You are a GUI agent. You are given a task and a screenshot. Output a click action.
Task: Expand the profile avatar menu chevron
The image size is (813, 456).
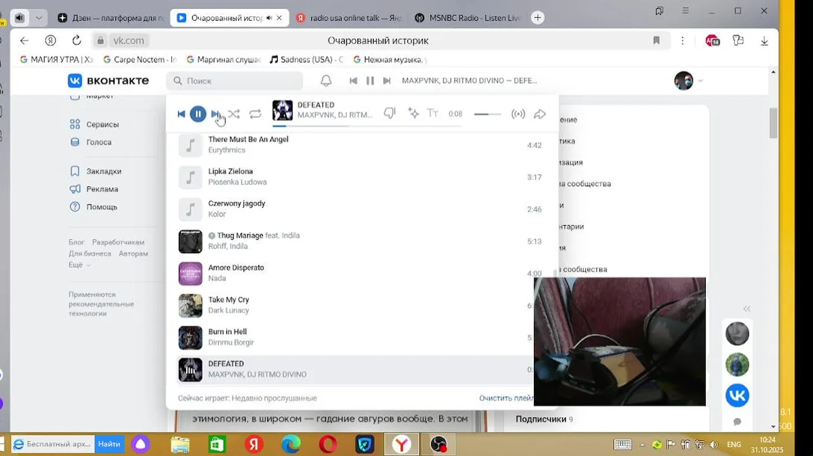[x=700, y=81]
